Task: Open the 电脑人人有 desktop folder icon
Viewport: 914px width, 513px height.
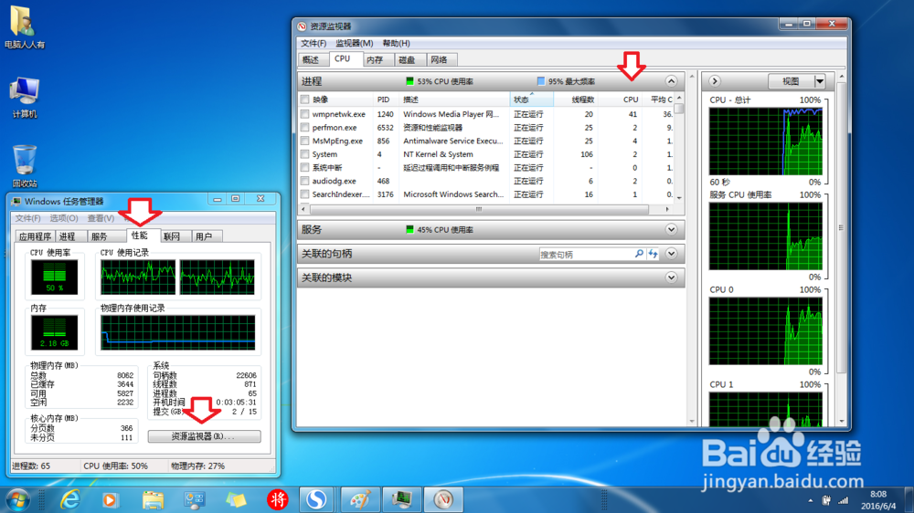Action: [23, 26]
